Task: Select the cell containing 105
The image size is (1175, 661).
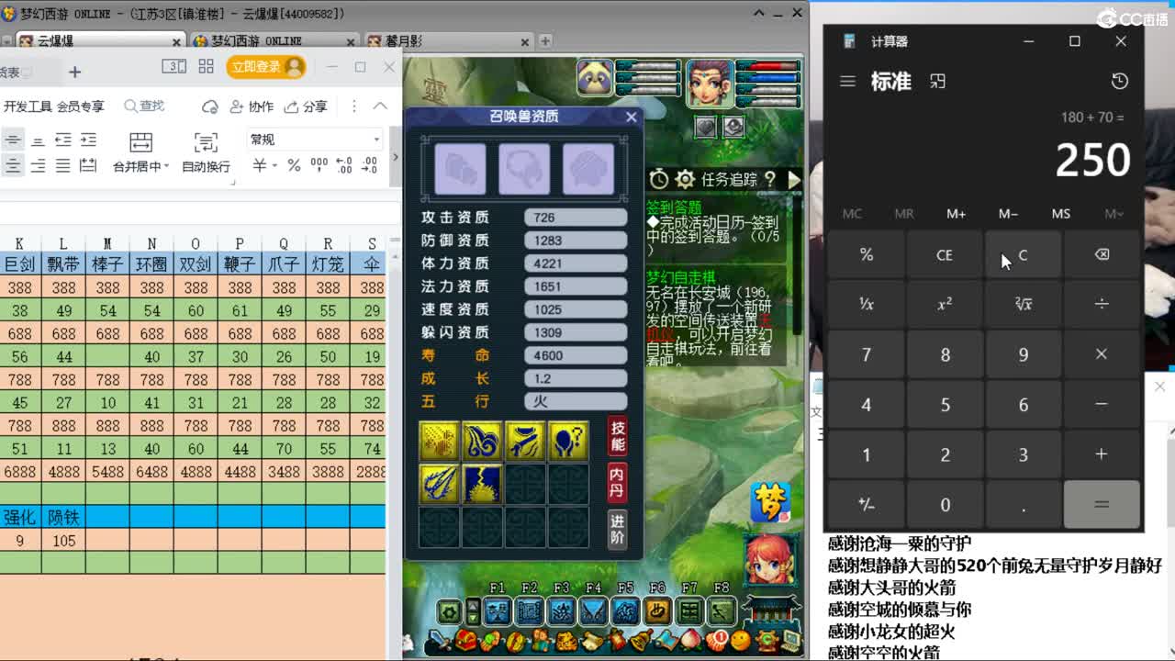Action: [x=63, y=541]
